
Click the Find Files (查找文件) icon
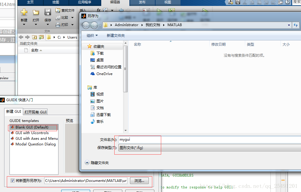click(58, 10)
